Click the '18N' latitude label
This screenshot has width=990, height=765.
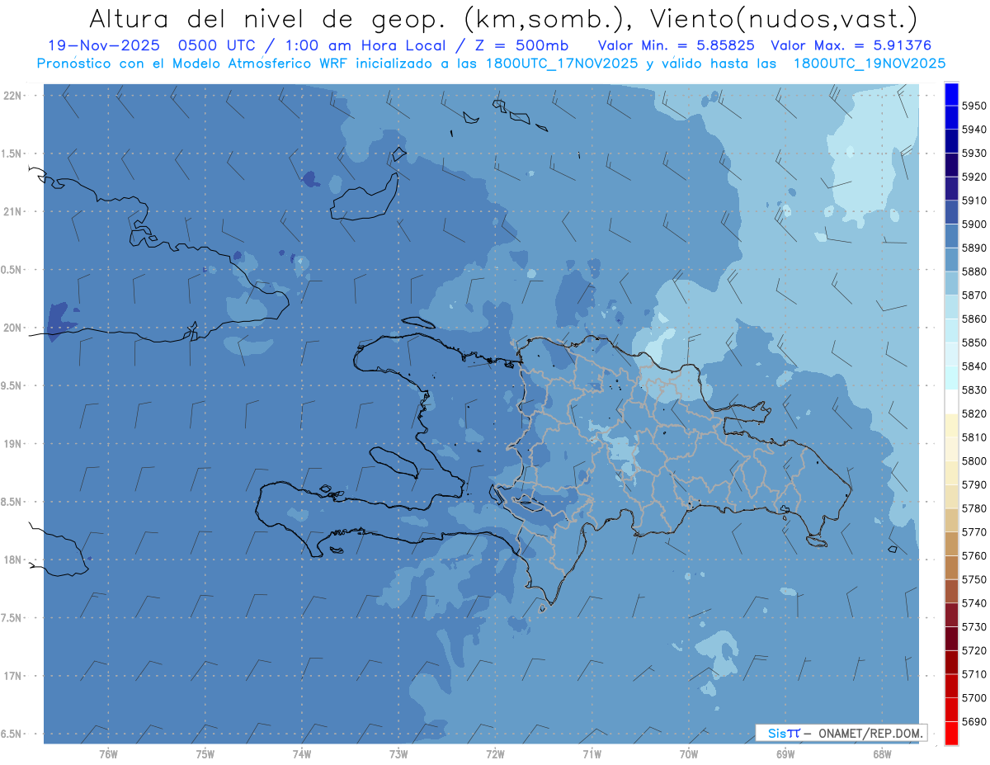(12, 560)
